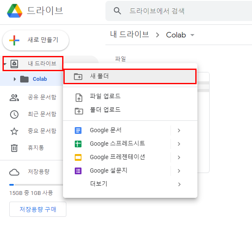The image size is (252, 229).
Task: Click the colorful plus icon on 새로 만들기
Action: 14,40
